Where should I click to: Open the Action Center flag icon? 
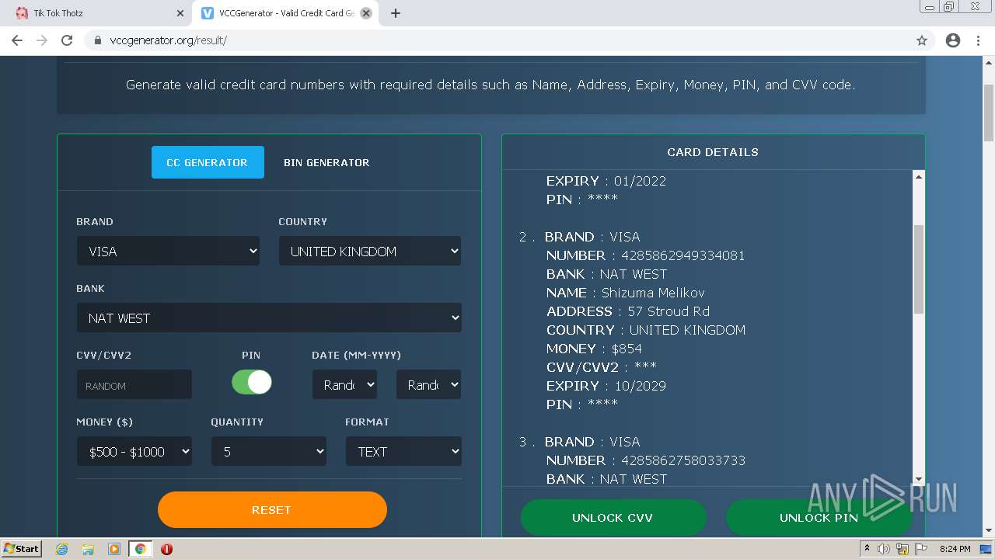coord(922,549)
